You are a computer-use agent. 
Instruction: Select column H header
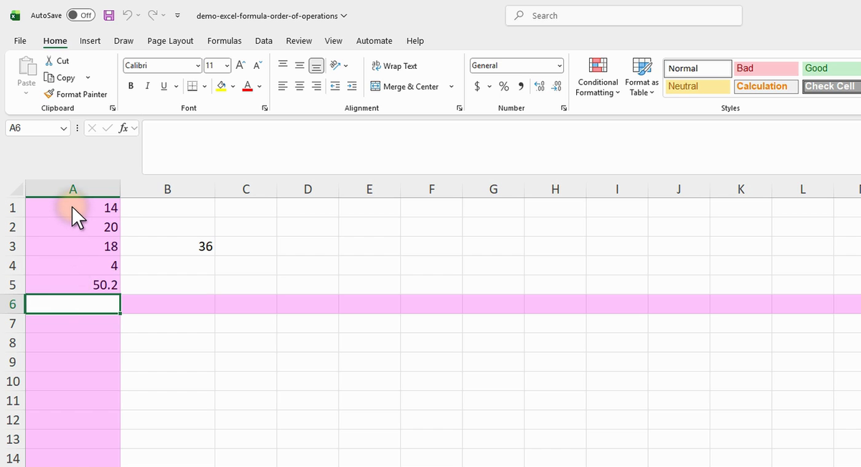pos(555,189)
